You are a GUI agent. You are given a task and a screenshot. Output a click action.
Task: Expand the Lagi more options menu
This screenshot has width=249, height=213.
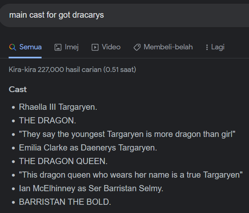(x=217, y=47)
